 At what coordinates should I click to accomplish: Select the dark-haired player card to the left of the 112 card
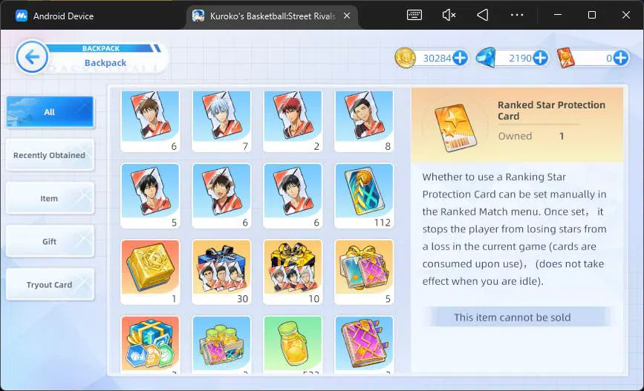tap(293, 196)
